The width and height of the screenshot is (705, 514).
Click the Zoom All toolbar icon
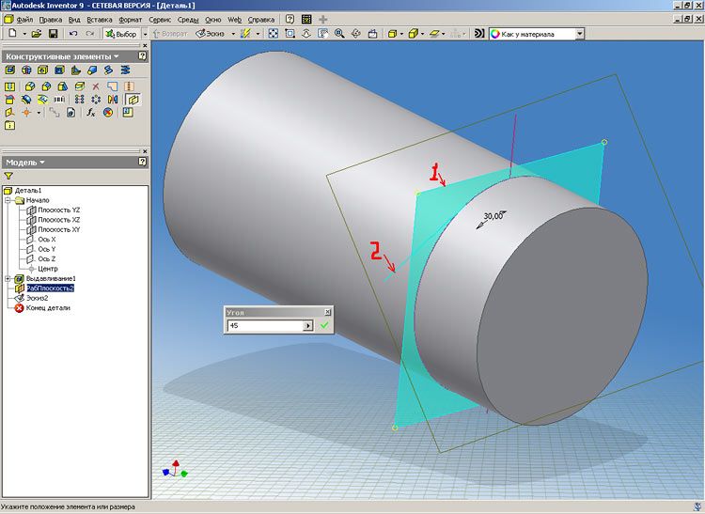[x=273, y=34]
